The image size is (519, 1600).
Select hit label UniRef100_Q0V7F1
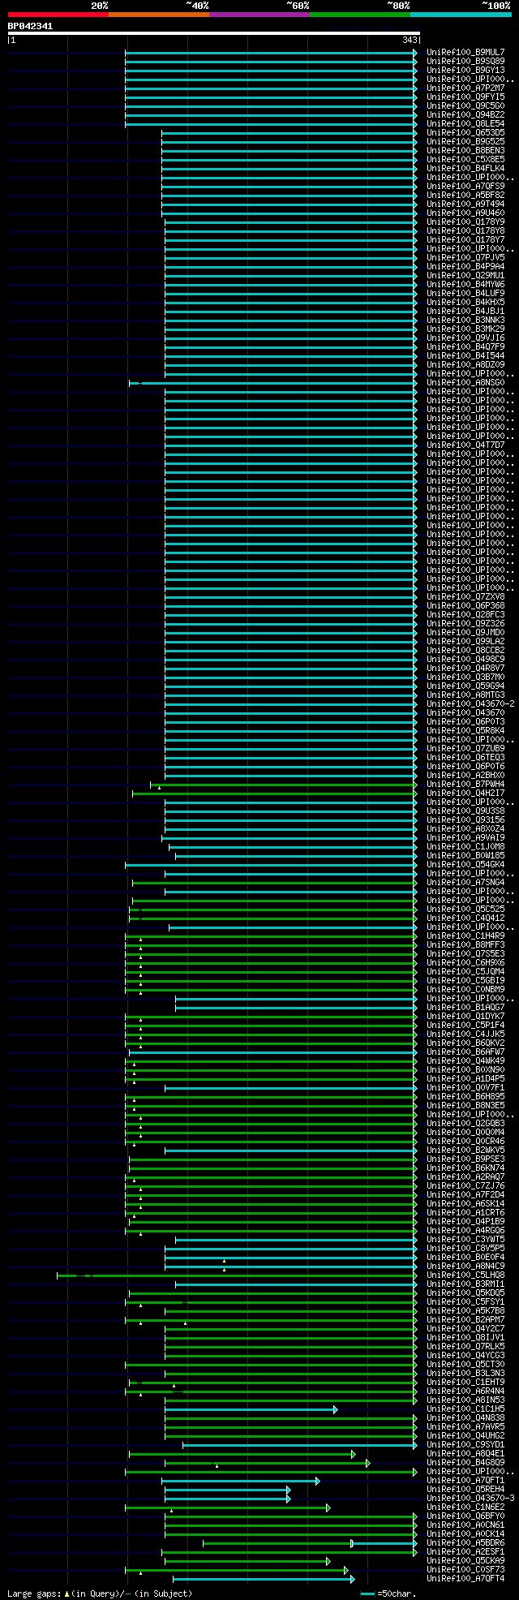click(465, 1088)
